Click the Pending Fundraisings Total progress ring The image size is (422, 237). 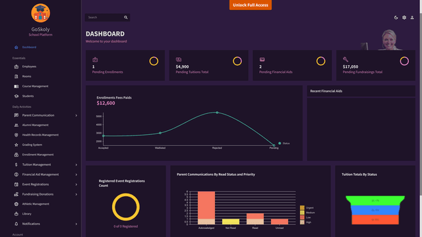pos(404,61)
